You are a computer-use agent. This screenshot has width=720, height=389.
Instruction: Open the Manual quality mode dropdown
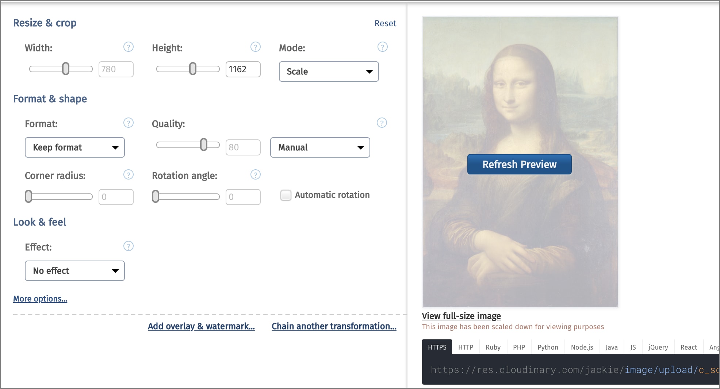pos(320,147)
